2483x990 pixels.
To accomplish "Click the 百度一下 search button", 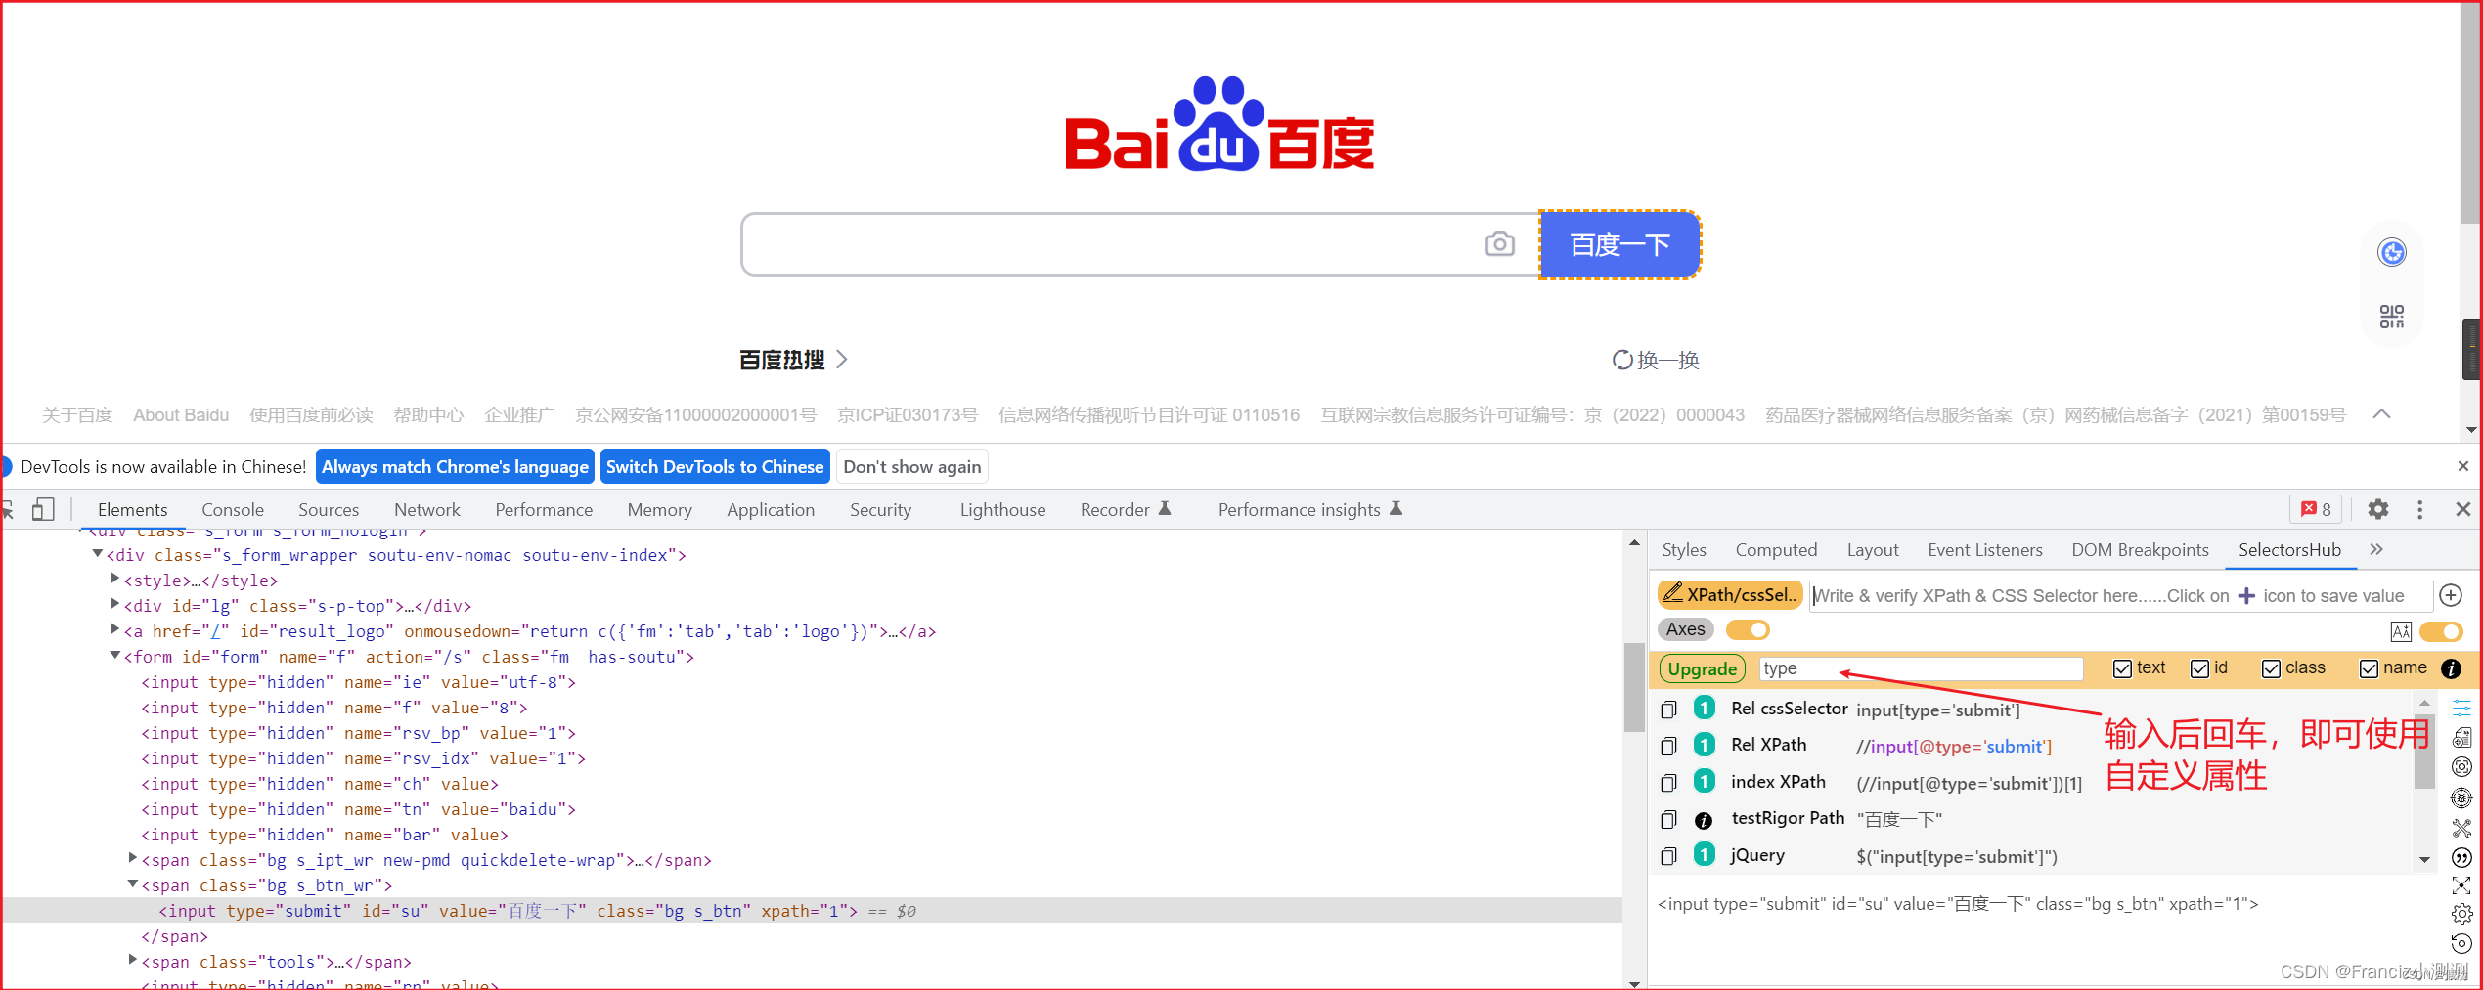I will click(x=1620, y=244).
